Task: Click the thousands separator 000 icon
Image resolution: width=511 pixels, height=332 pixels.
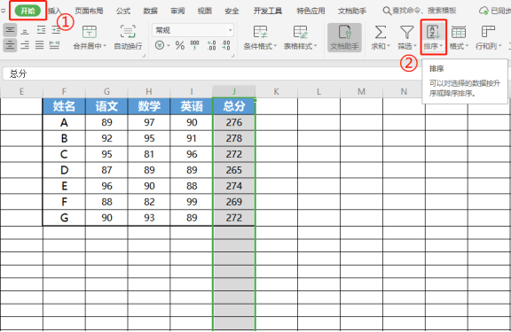Action: [x=195, y=45]
